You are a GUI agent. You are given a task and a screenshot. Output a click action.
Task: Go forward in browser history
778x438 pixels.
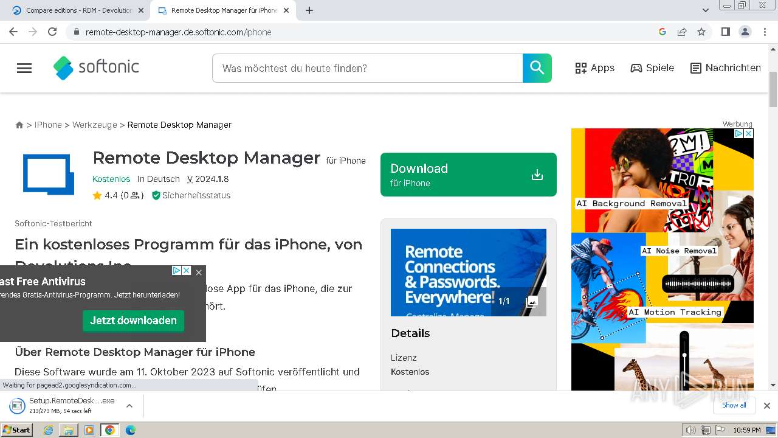click(x=33, y=32)
